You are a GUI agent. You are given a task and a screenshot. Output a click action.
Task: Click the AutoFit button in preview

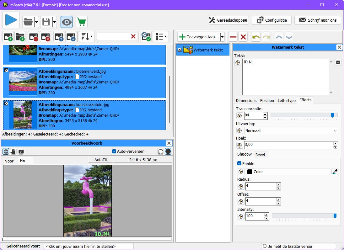101,160
